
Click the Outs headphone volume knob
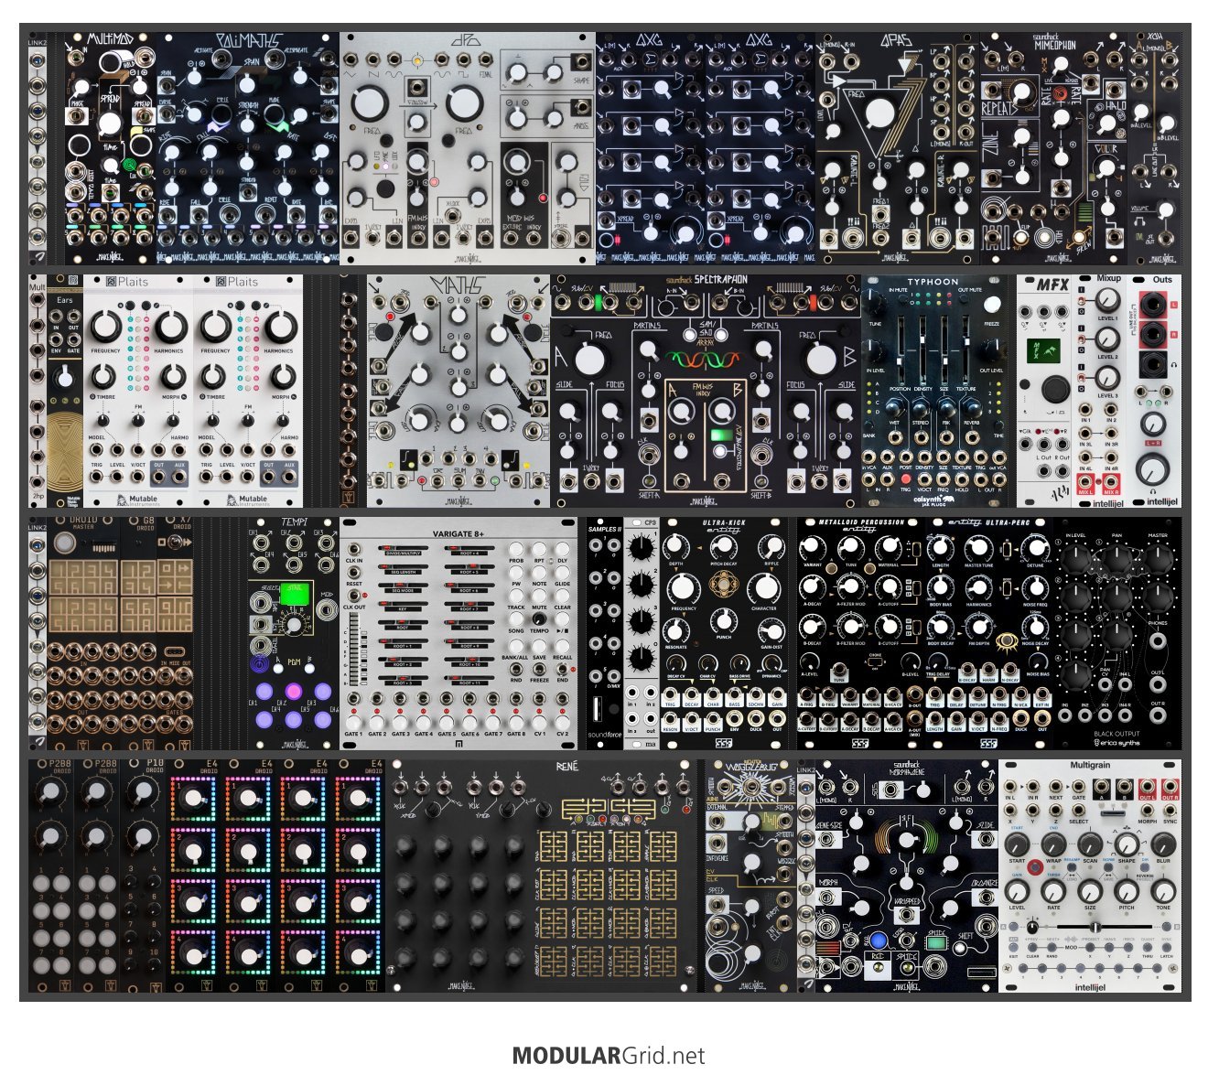1153,469
